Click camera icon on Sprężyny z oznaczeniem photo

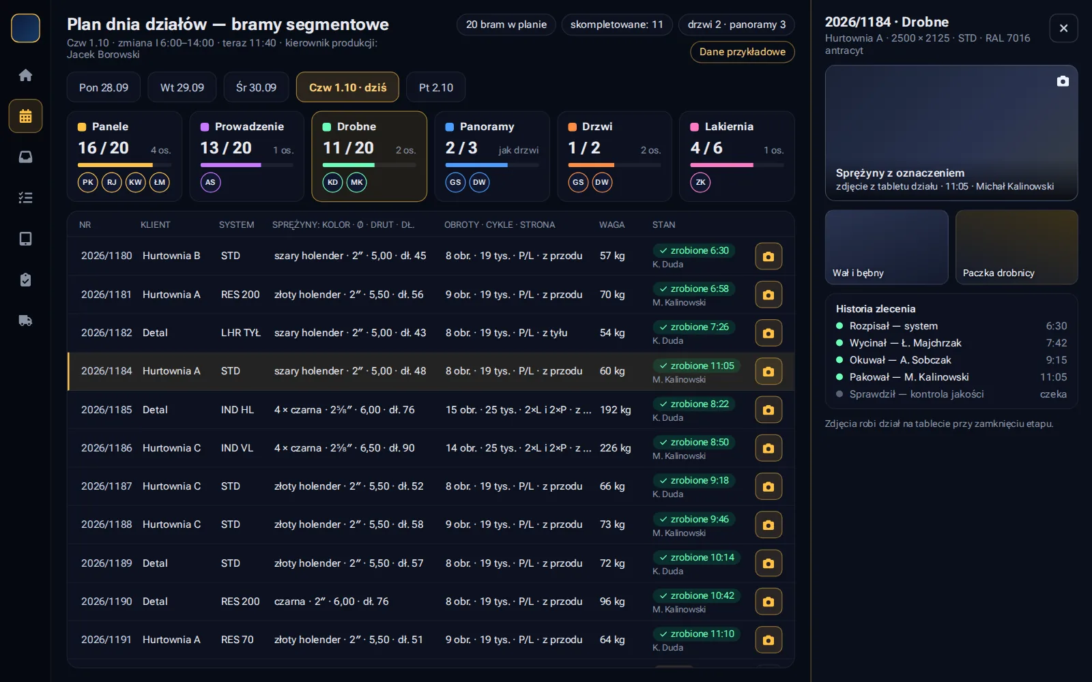tap(1063, 81)
